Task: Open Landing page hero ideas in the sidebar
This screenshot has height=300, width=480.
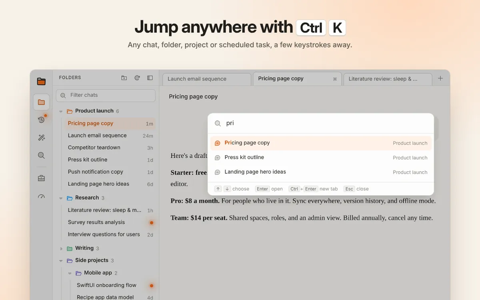Action: pyautogui.click(x=110, y=184)
